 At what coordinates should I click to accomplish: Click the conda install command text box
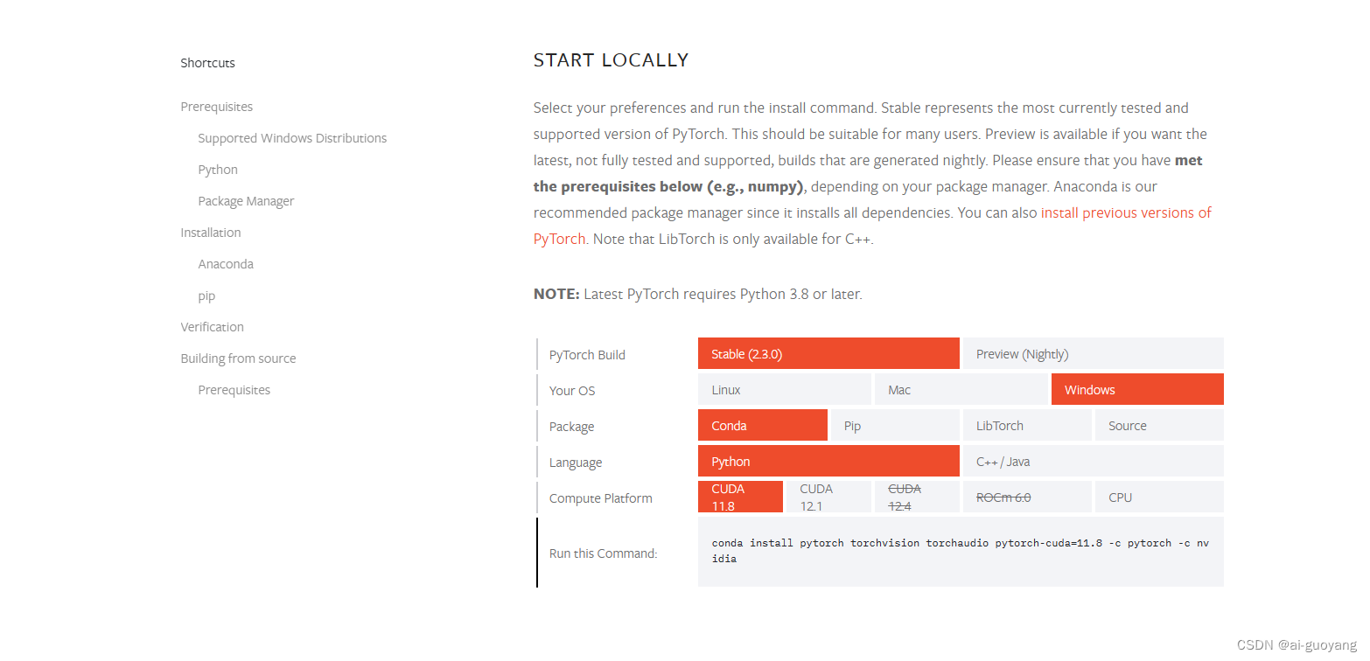point(961,551)
